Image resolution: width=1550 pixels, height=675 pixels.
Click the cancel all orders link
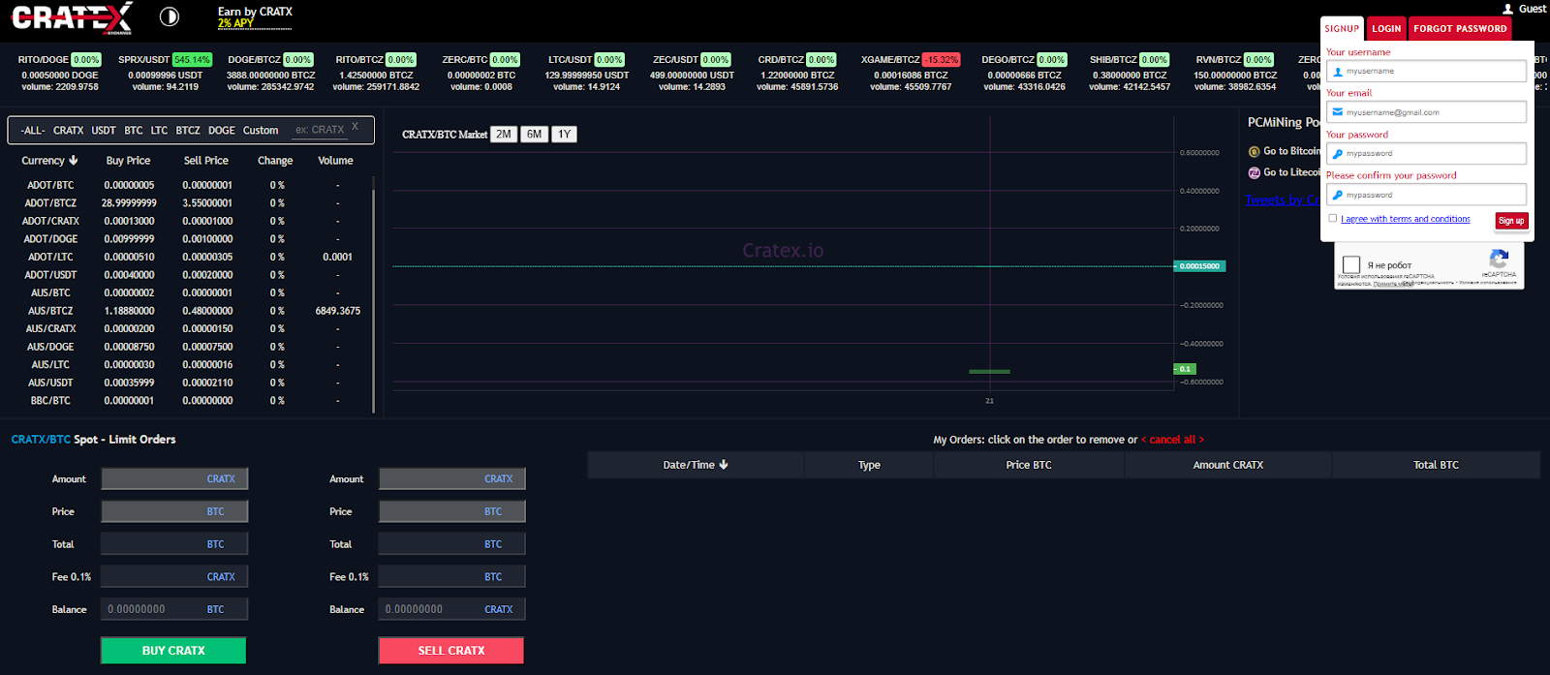pos(1172,440)
